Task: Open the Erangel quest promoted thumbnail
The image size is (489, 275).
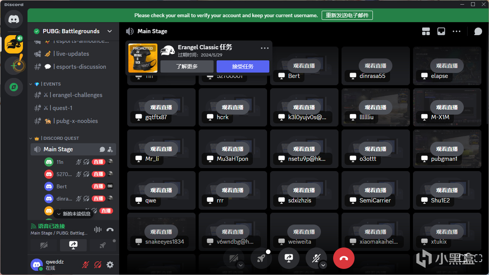Action: click(x=143, y=58)
